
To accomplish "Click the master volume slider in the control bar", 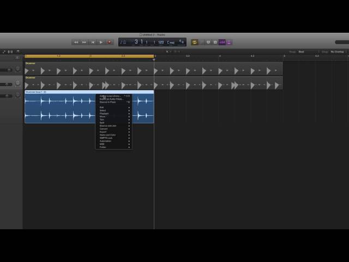I will pos(342,42).
